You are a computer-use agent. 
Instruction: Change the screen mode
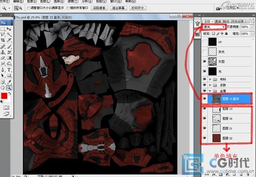6,114
